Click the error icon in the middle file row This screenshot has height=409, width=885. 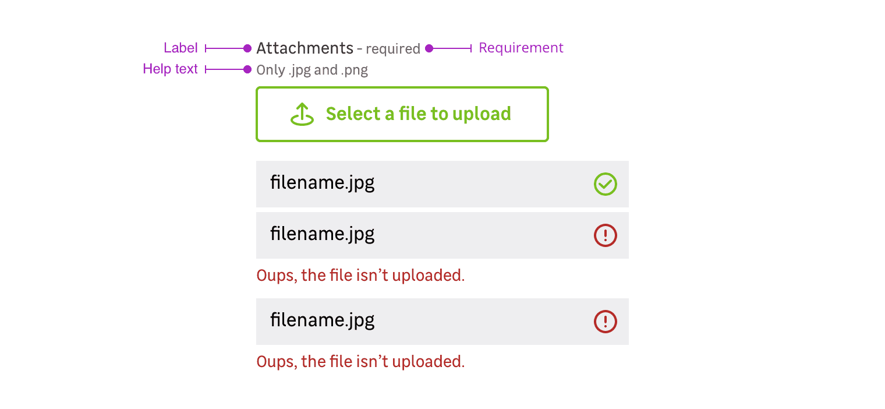pyautogui.click(x=605, y=235)
